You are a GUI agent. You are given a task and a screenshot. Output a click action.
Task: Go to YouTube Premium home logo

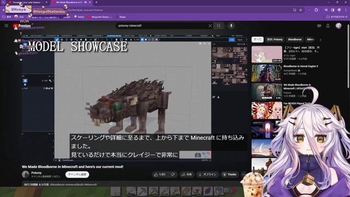coord(22,26)
